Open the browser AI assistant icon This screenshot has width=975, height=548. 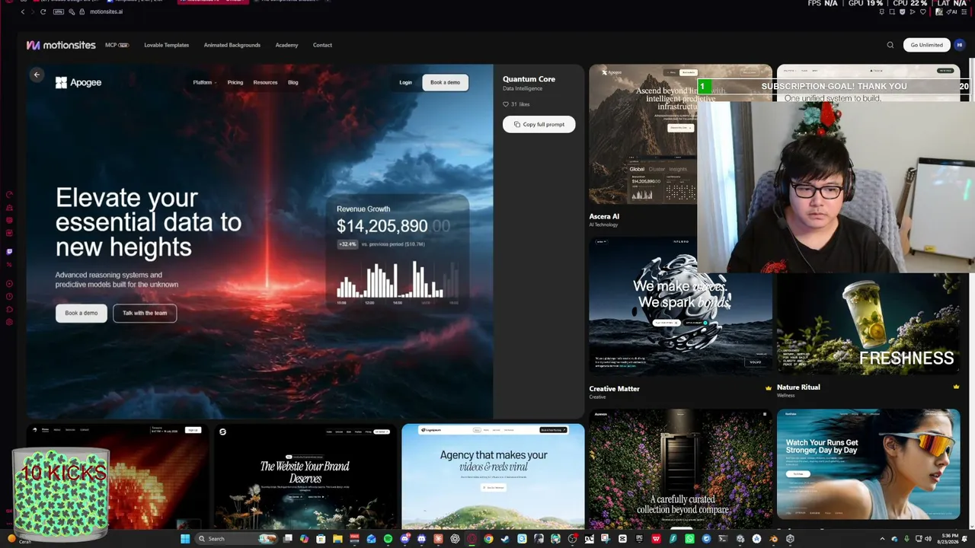click(951, 11)
